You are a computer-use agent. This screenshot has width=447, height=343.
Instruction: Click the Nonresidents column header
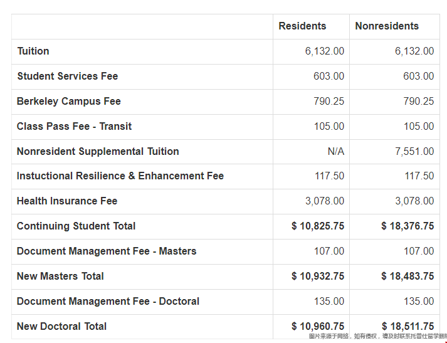(x=387, y=26)
